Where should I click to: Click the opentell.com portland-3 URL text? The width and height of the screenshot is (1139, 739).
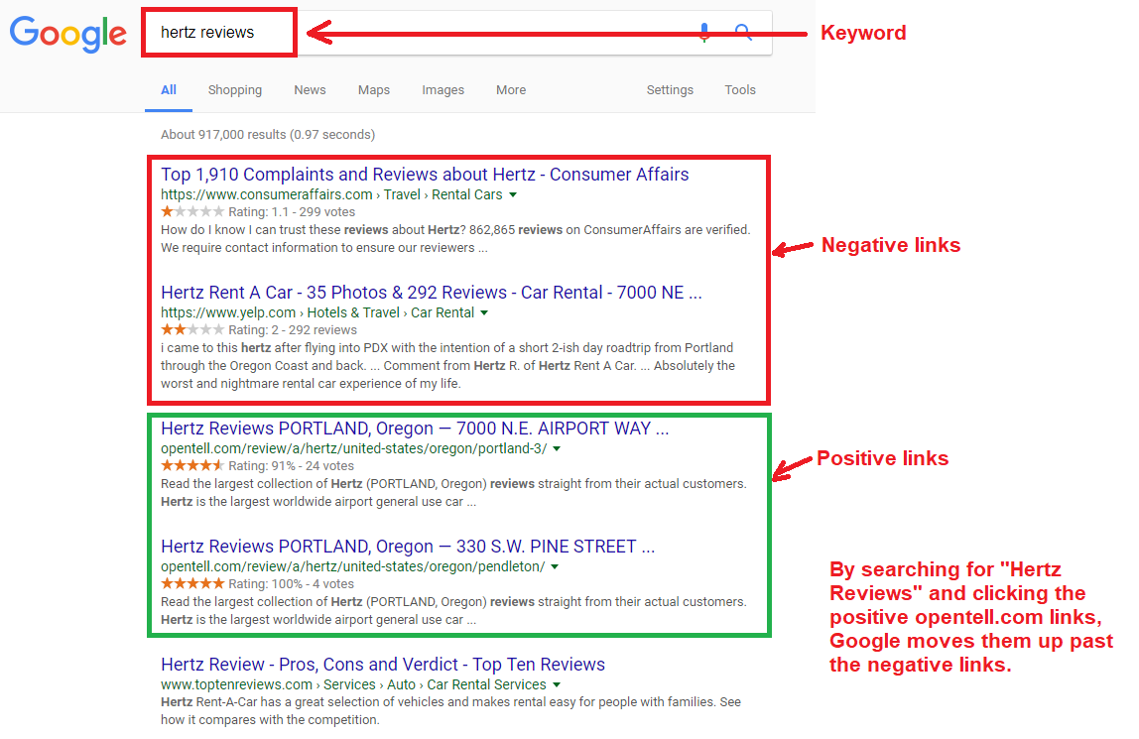click(x=354, y=448)
